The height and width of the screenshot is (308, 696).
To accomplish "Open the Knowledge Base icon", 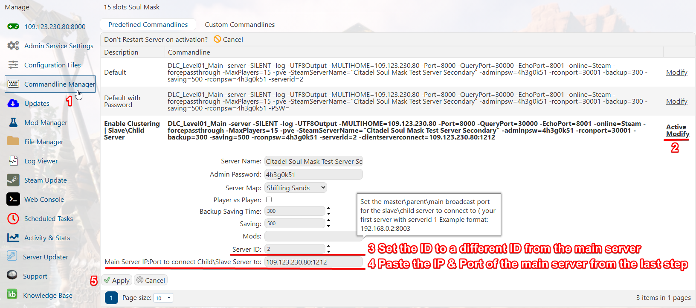I will 12,295.
